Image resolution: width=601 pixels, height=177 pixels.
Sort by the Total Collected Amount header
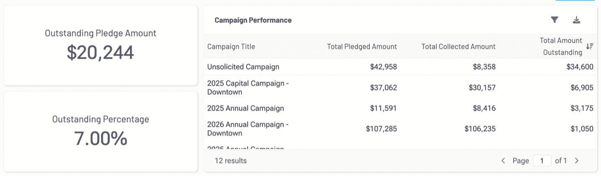[458, 47]
